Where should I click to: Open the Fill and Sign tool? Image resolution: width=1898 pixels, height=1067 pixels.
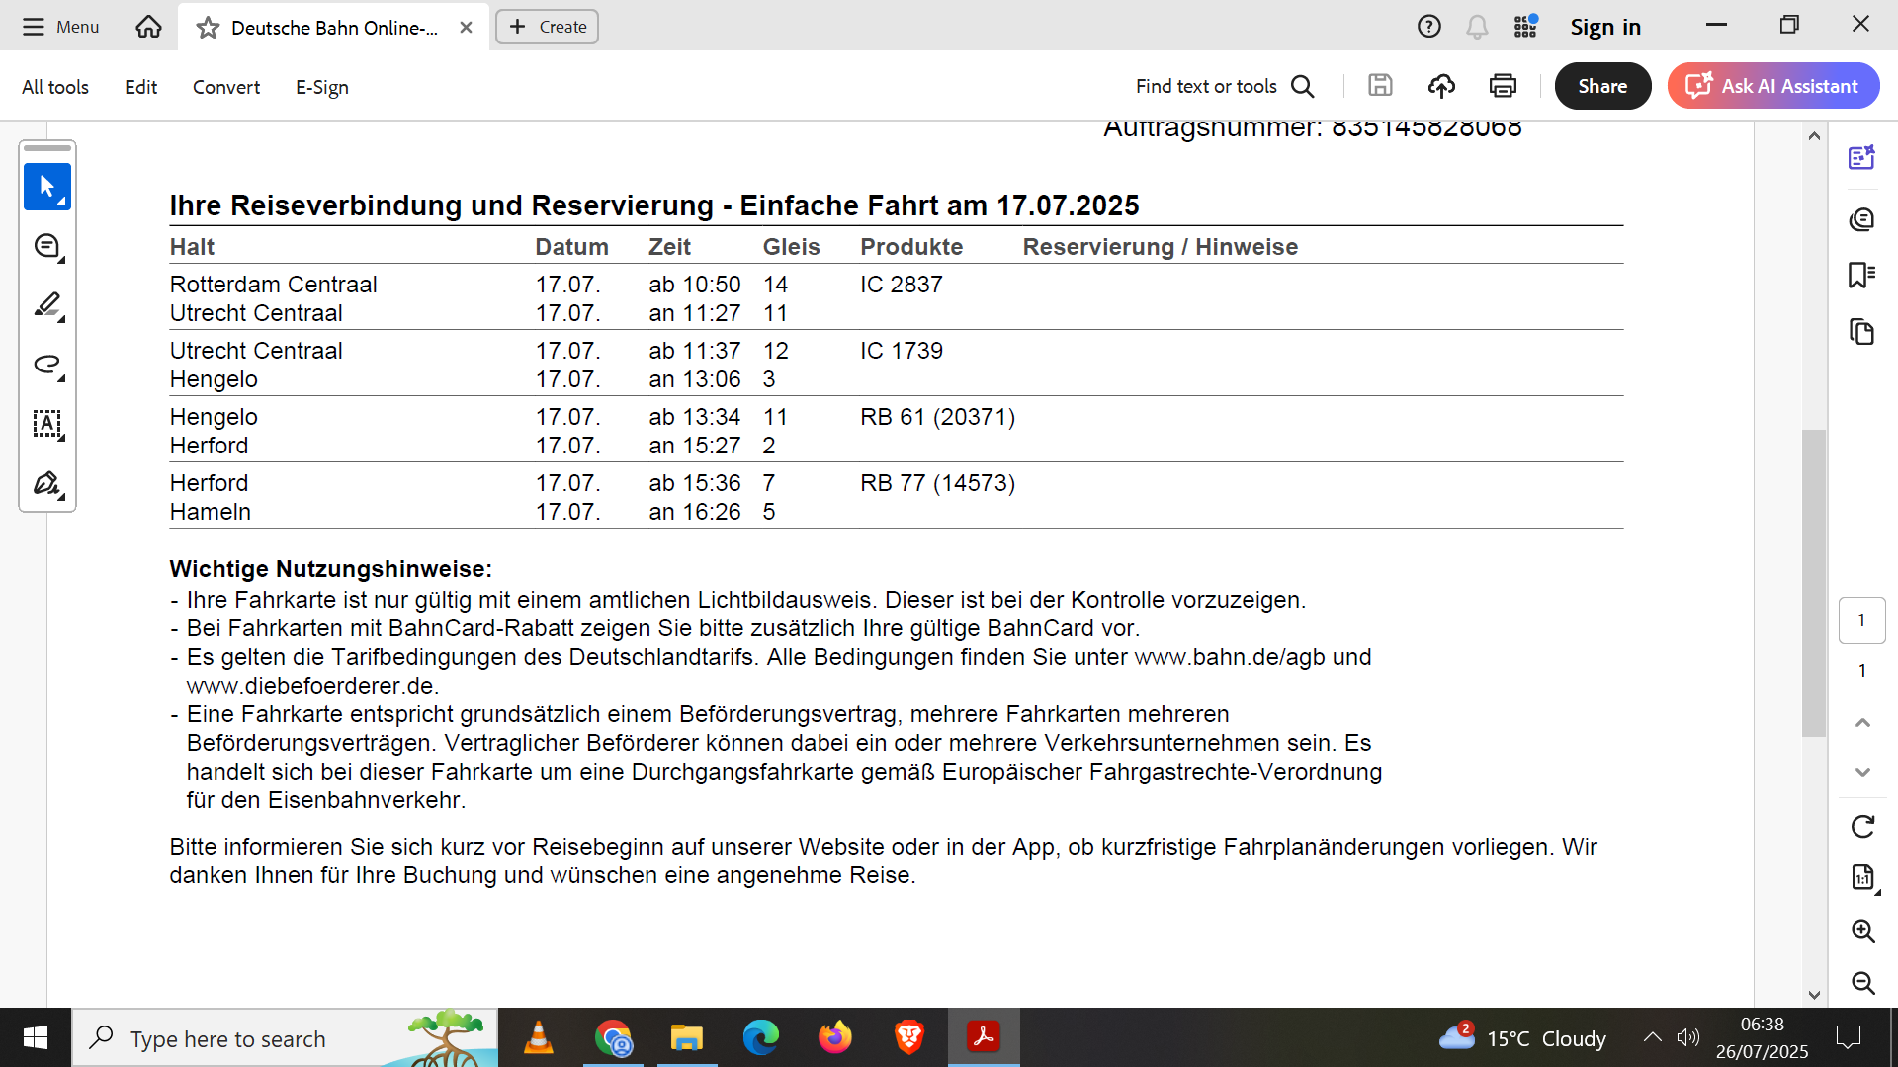(x=46, y=483)
